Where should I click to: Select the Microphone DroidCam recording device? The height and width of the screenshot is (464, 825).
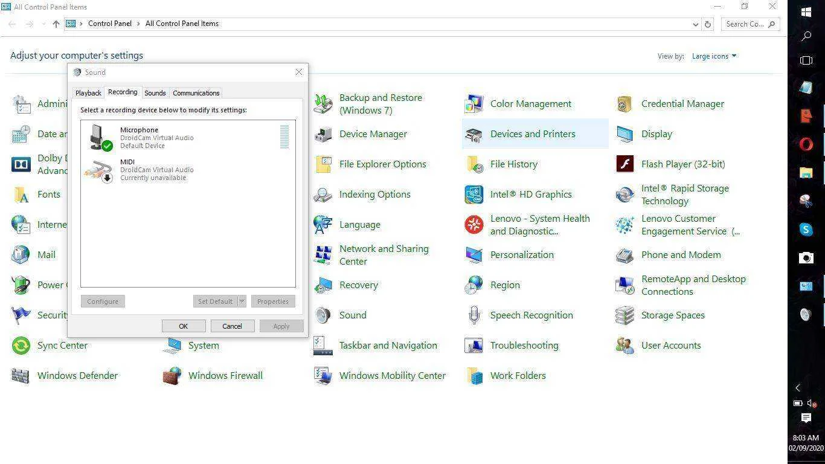coord(188,137)
